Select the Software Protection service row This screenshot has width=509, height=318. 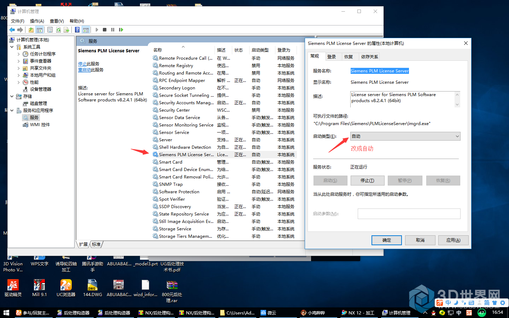[x=224, y=192]
